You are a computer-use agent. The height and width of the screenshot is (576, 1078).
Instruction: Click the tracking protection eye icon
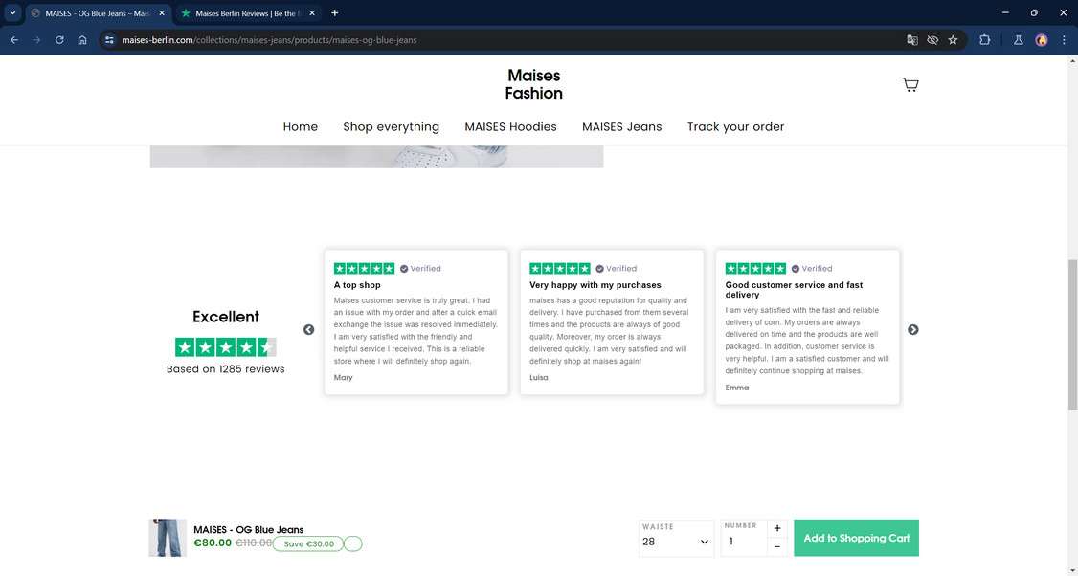[x=932, y=40]
